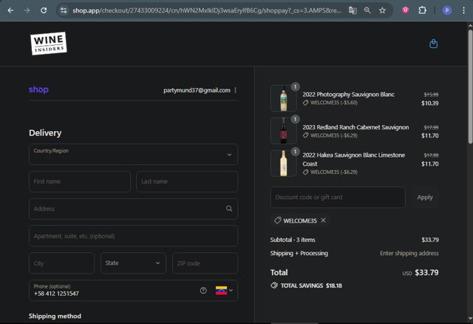Click the Enter shipping address text
This screenshot has width=473, height=324.
click(409, 253)
